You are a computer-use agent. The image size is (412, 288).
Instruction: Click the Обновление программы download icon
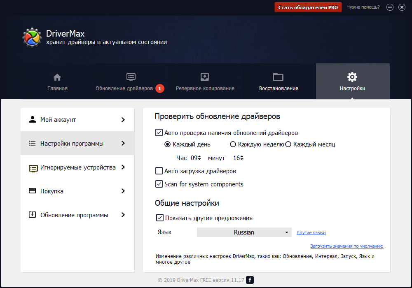pyautogui.click(x=32, y=214)
